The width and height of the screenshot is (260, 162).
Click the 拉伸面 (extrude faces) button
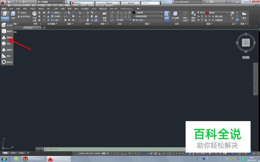(x=56, y=16)
